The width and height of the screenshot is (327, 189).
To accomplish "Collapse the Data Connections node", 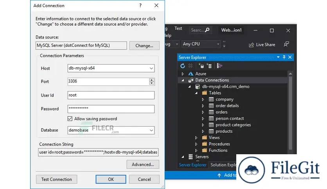I will tap(183, 80).
